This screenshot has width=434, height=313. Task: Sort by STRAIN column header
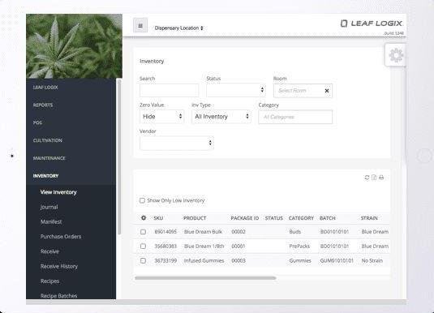(369, 218)
